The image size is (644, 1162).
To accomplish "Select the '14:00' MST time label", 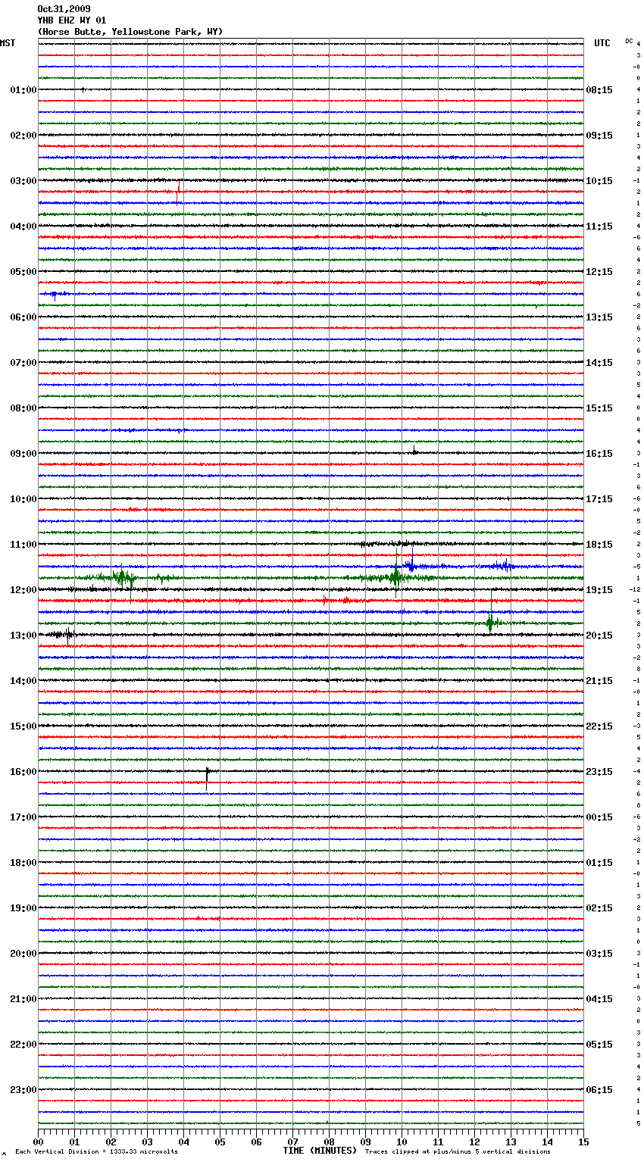I will [x=23, y=681].
